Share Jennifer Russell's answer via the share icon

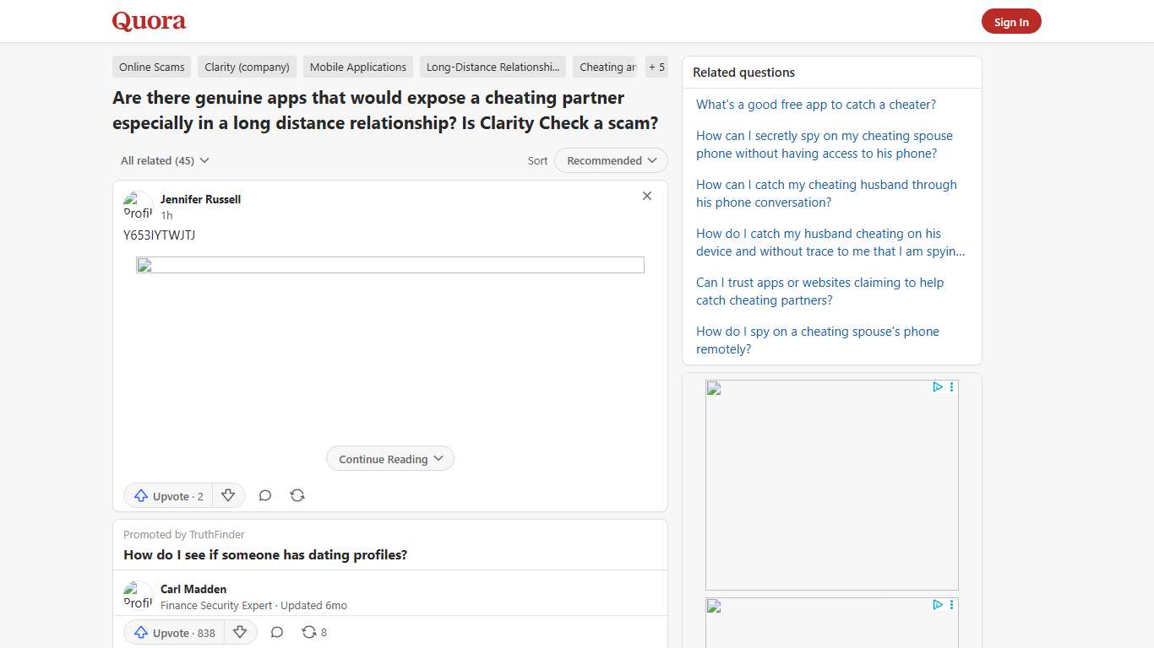coord(297,496)
